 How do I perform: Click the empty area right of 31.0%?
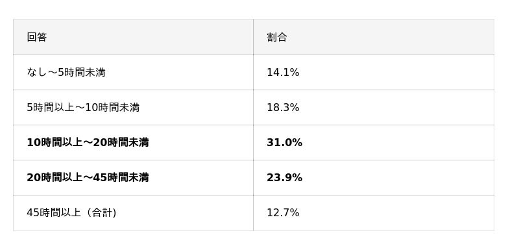398,142
